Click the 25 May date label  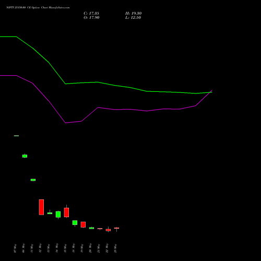tap(115, 248)
